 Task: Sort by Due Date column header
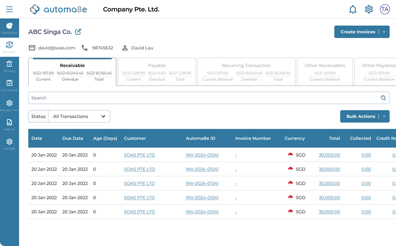point(73,138)
